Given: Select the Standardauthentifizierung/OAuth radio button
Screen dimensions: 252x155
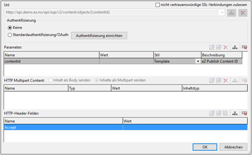Looking at the screenshot, I should tap(10, 35).
